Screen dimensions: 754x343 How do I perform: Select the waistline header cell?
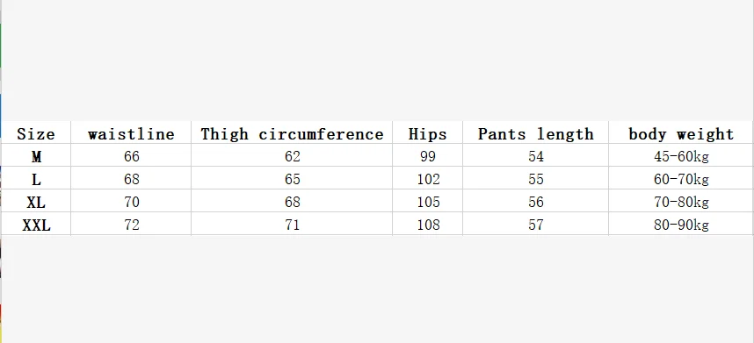(131, 134)
